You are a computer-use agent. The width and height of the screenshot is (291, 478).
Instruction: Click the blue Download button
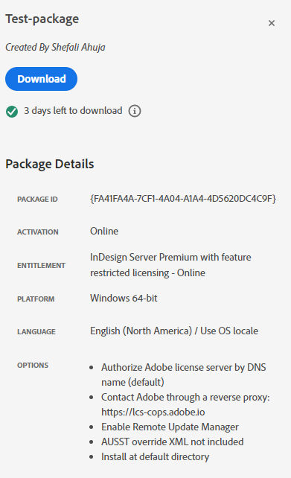[41, 79]
